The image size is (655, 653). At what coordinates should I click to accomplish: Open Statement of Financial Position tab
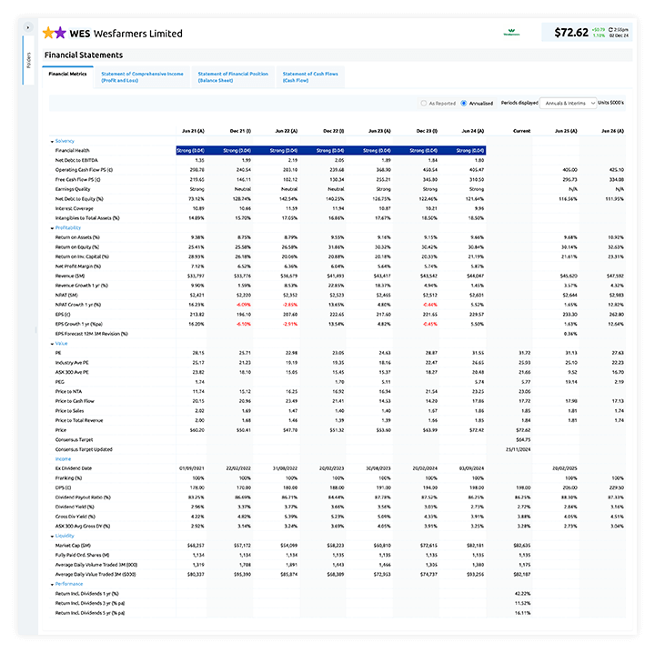(x=233, y=76)
